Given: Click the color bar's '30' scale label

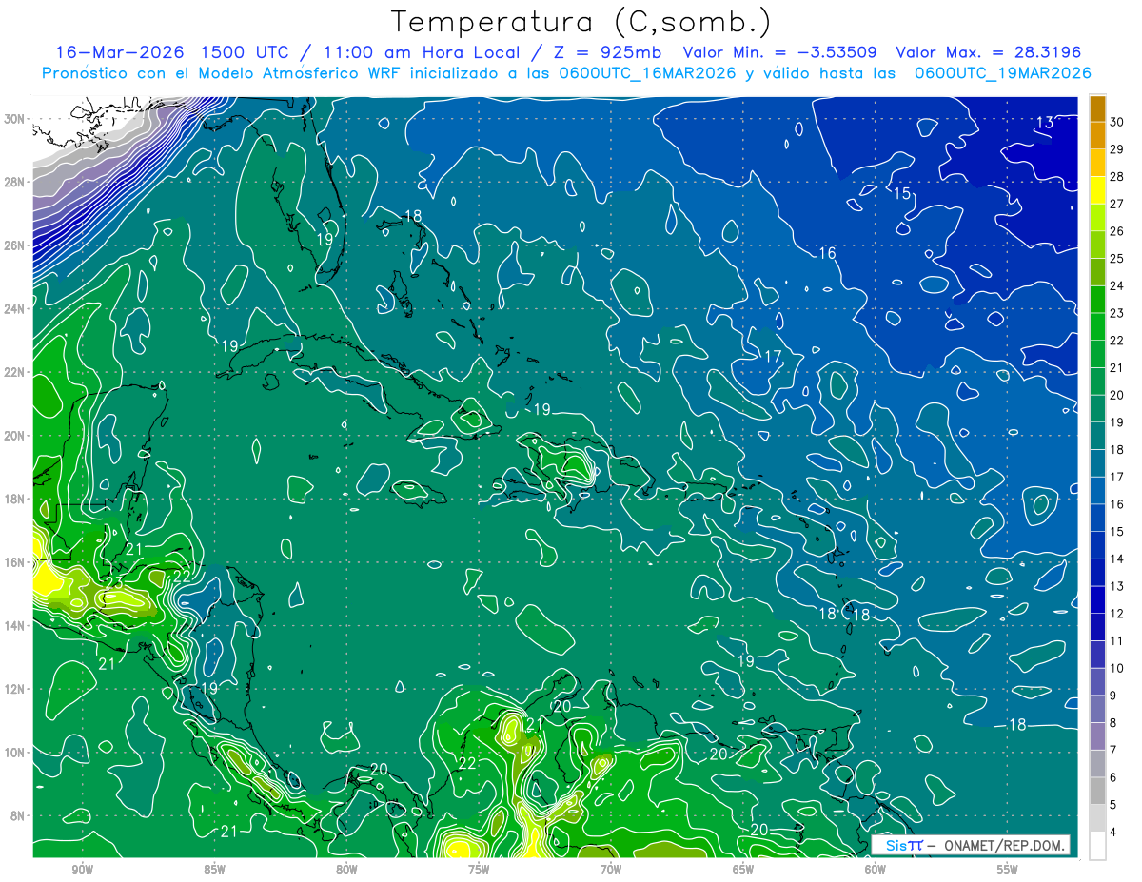Looking at the screenshot, I should (1117, 121).
